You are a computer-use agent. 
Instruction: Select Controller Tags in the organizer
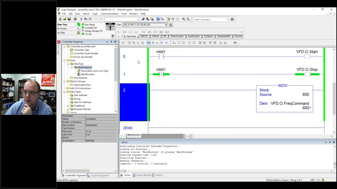point(81,50)
